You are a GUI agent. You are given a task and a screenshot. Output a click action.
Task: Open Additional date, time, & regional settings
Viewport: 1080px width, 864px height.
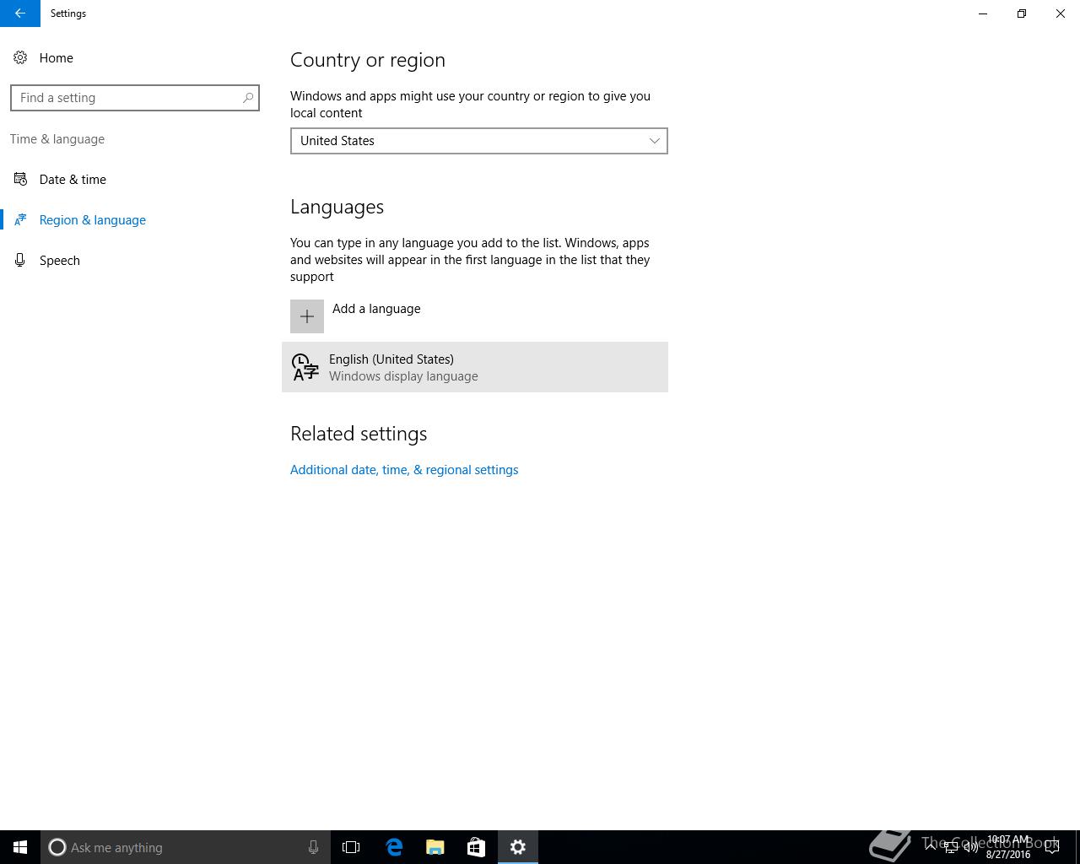coord(404,470)
